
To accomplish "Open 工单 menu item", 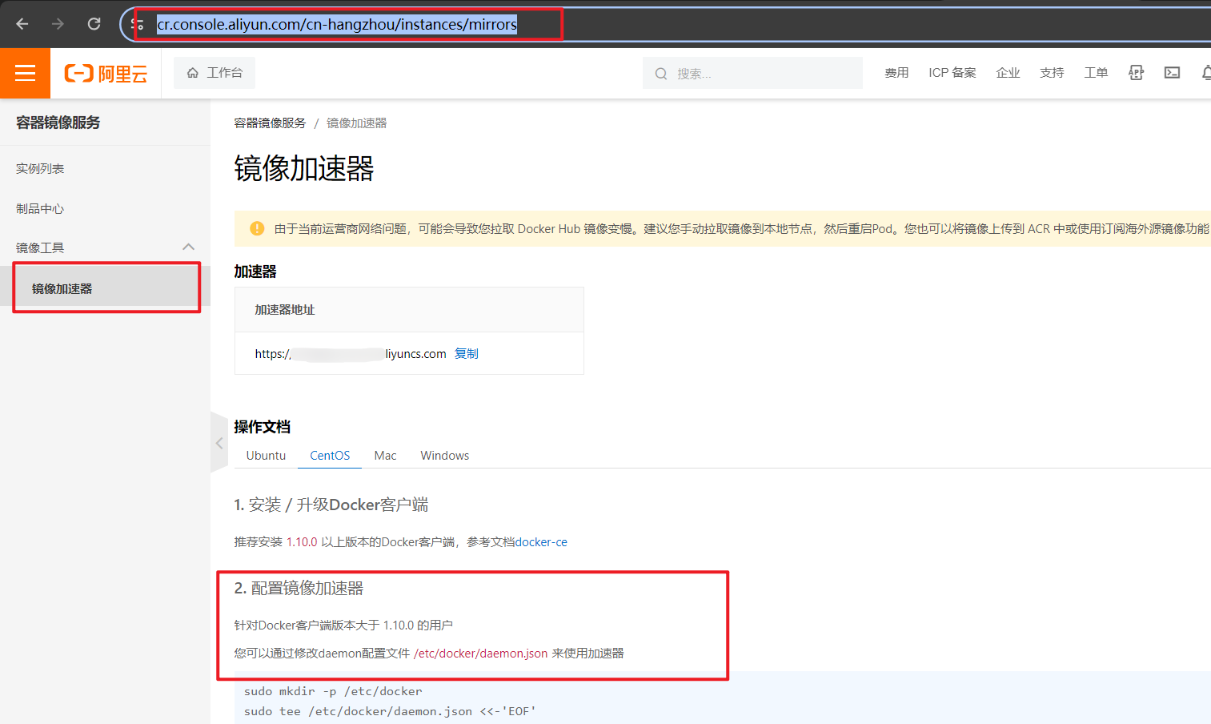I will [x=1096, y=73].
